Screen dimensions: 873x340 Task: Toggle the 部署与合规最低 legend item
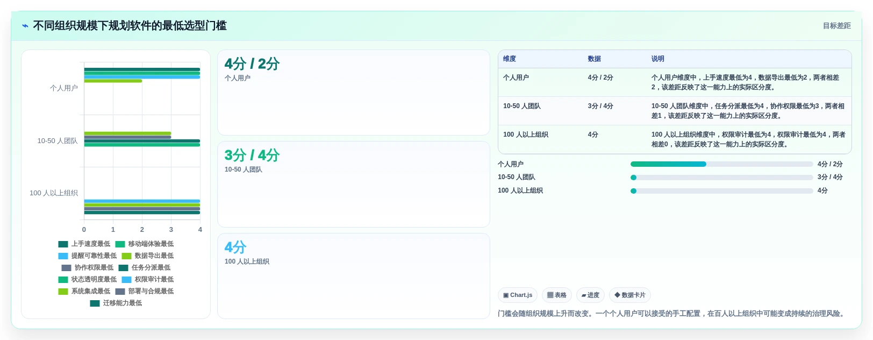(145, 292)
